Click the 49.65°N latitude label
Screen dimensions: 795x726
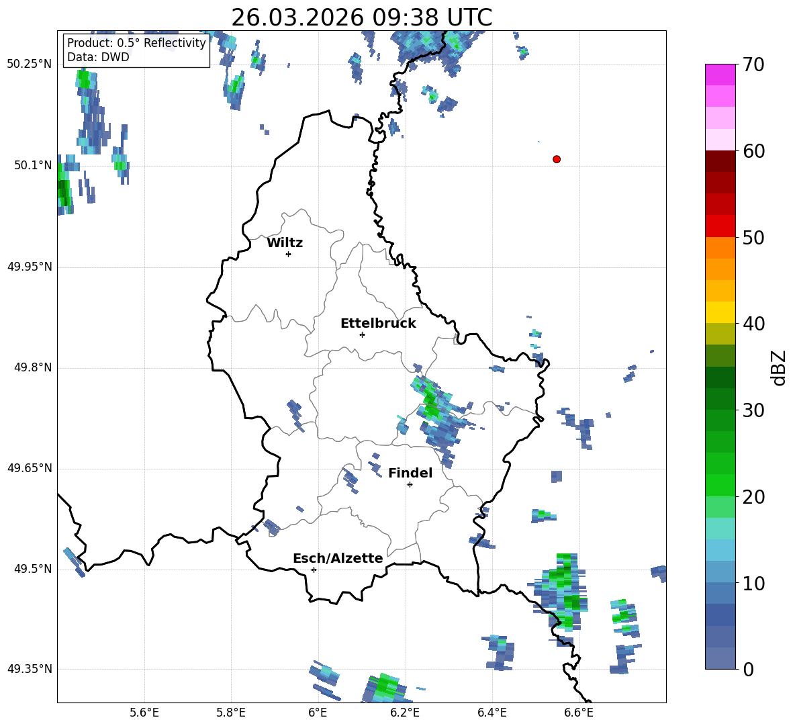[x=29, y=468]
